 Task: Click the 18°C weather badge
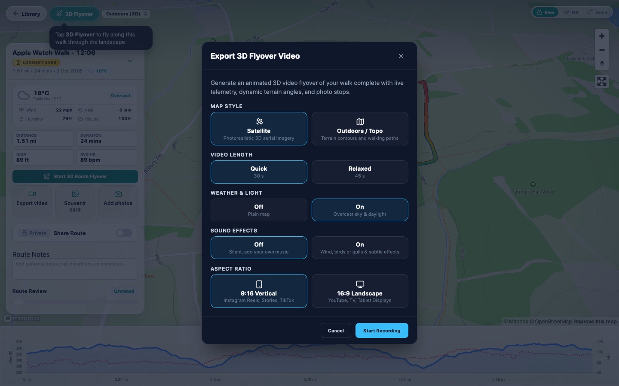click(x=98, y=71)
